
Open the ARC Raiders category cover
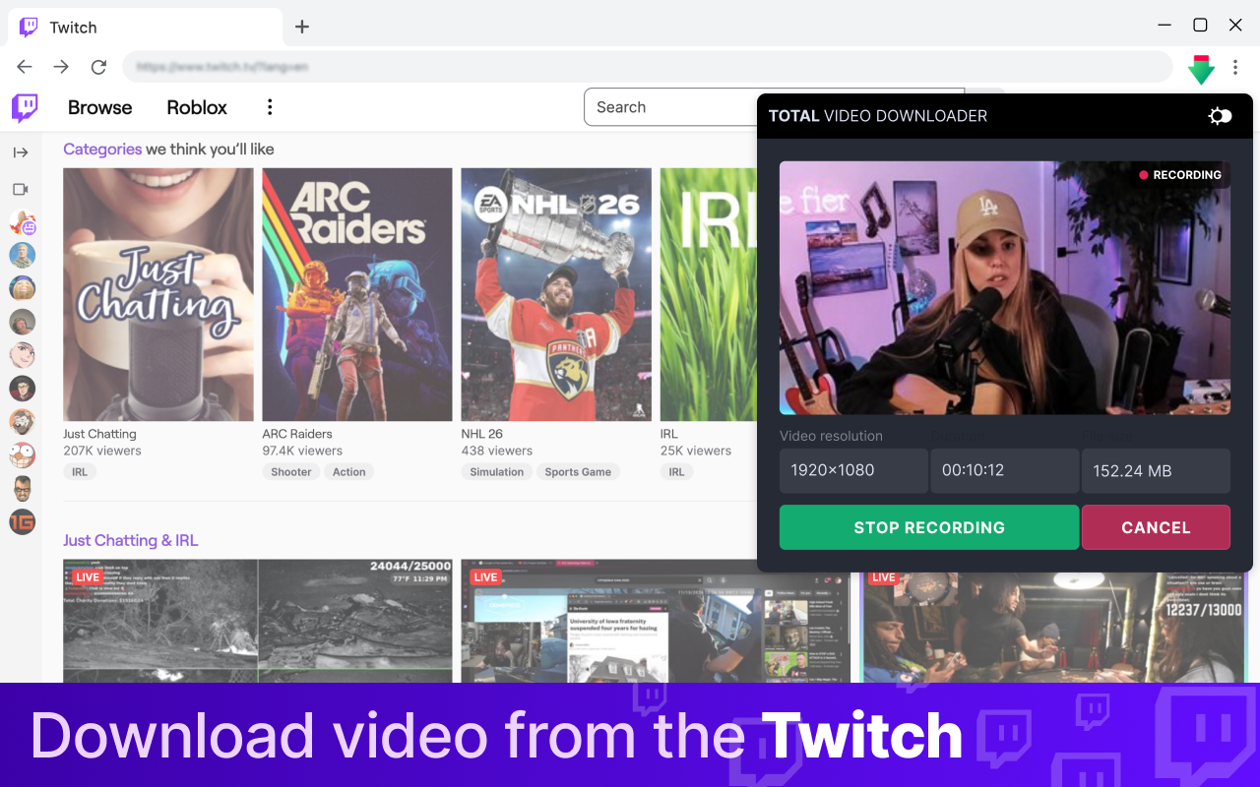(x=357, y=294)
